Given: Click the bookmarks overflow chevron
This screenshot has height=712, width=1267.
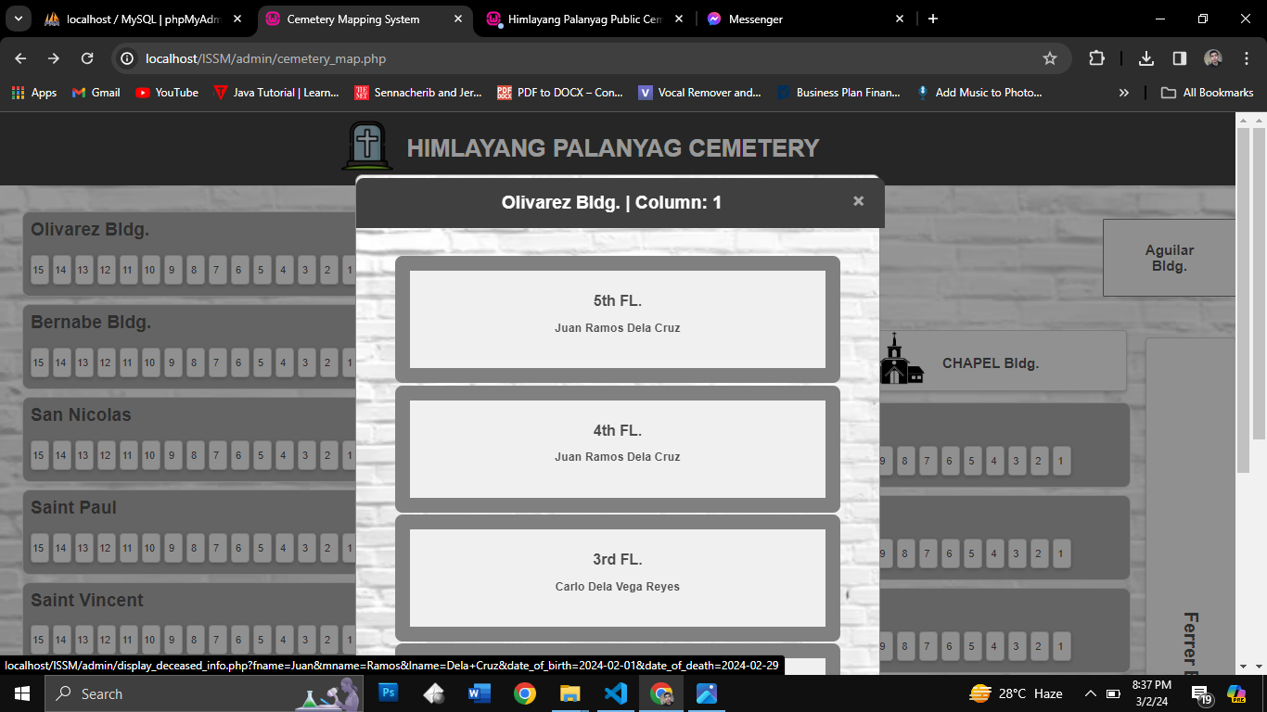Looking at the screenshot, I should (x=1124, y=93).
